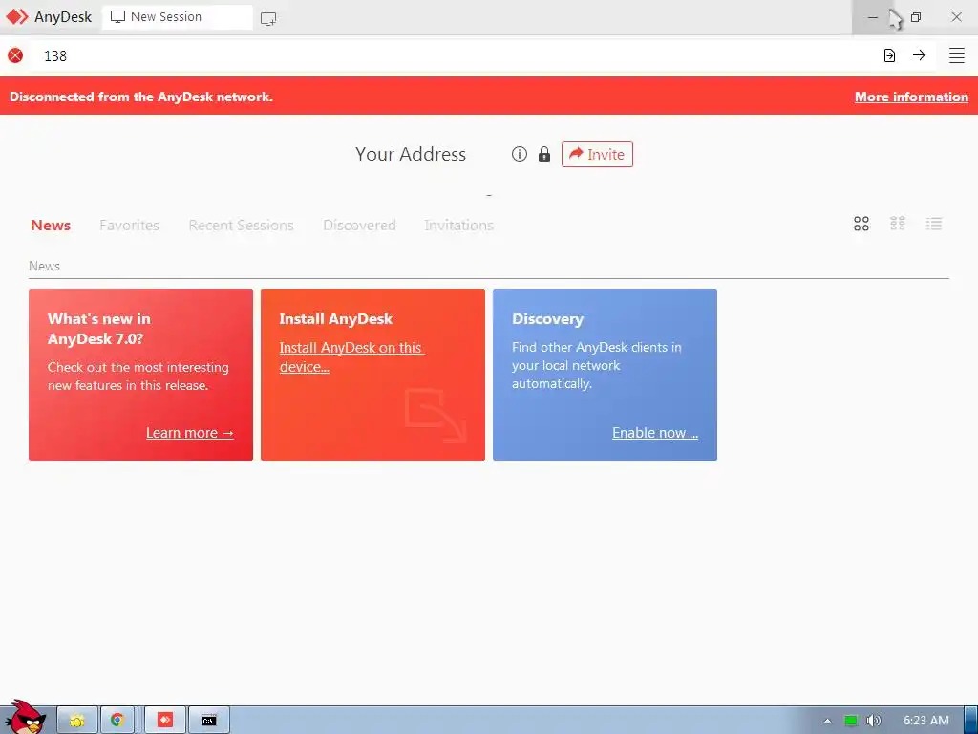Image resolution: width=978 pixels, height=734 pixels.
Task: Click the red connection error icon
Action: [x=15, y=55]
